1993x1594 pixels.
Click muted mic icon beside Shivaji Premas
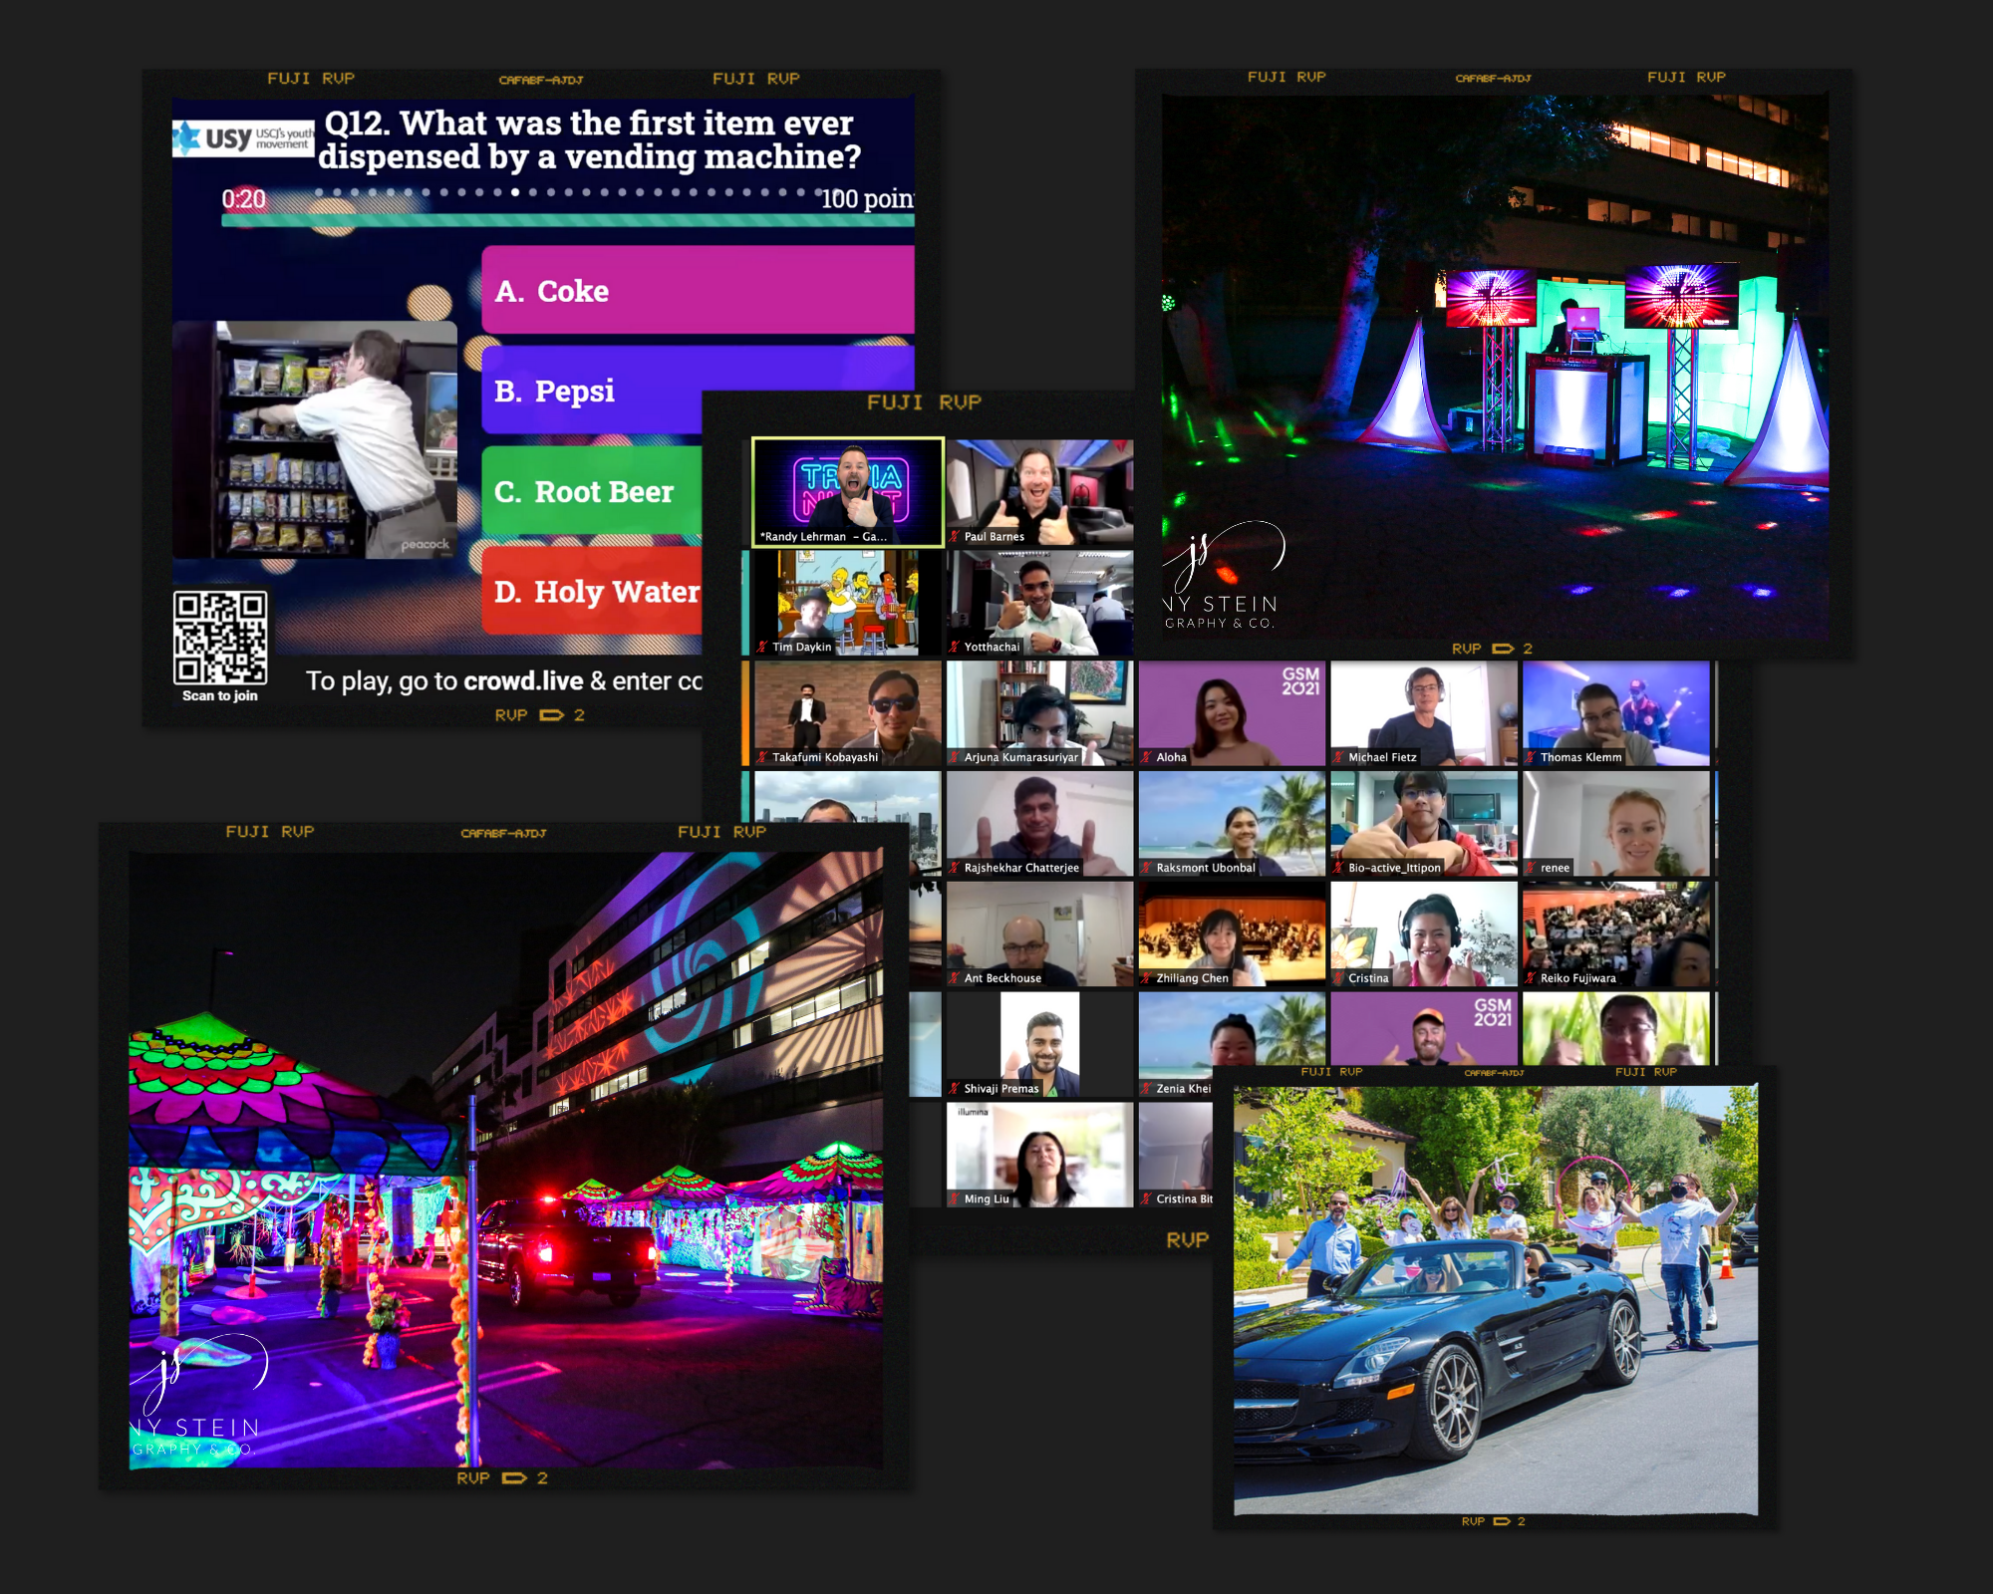coord(955,1088)
